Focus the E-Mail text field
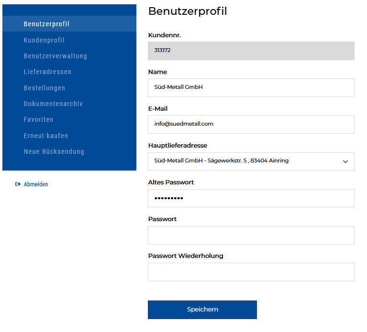The height and width of the screenshot is (332, 367). click(251, 124)
